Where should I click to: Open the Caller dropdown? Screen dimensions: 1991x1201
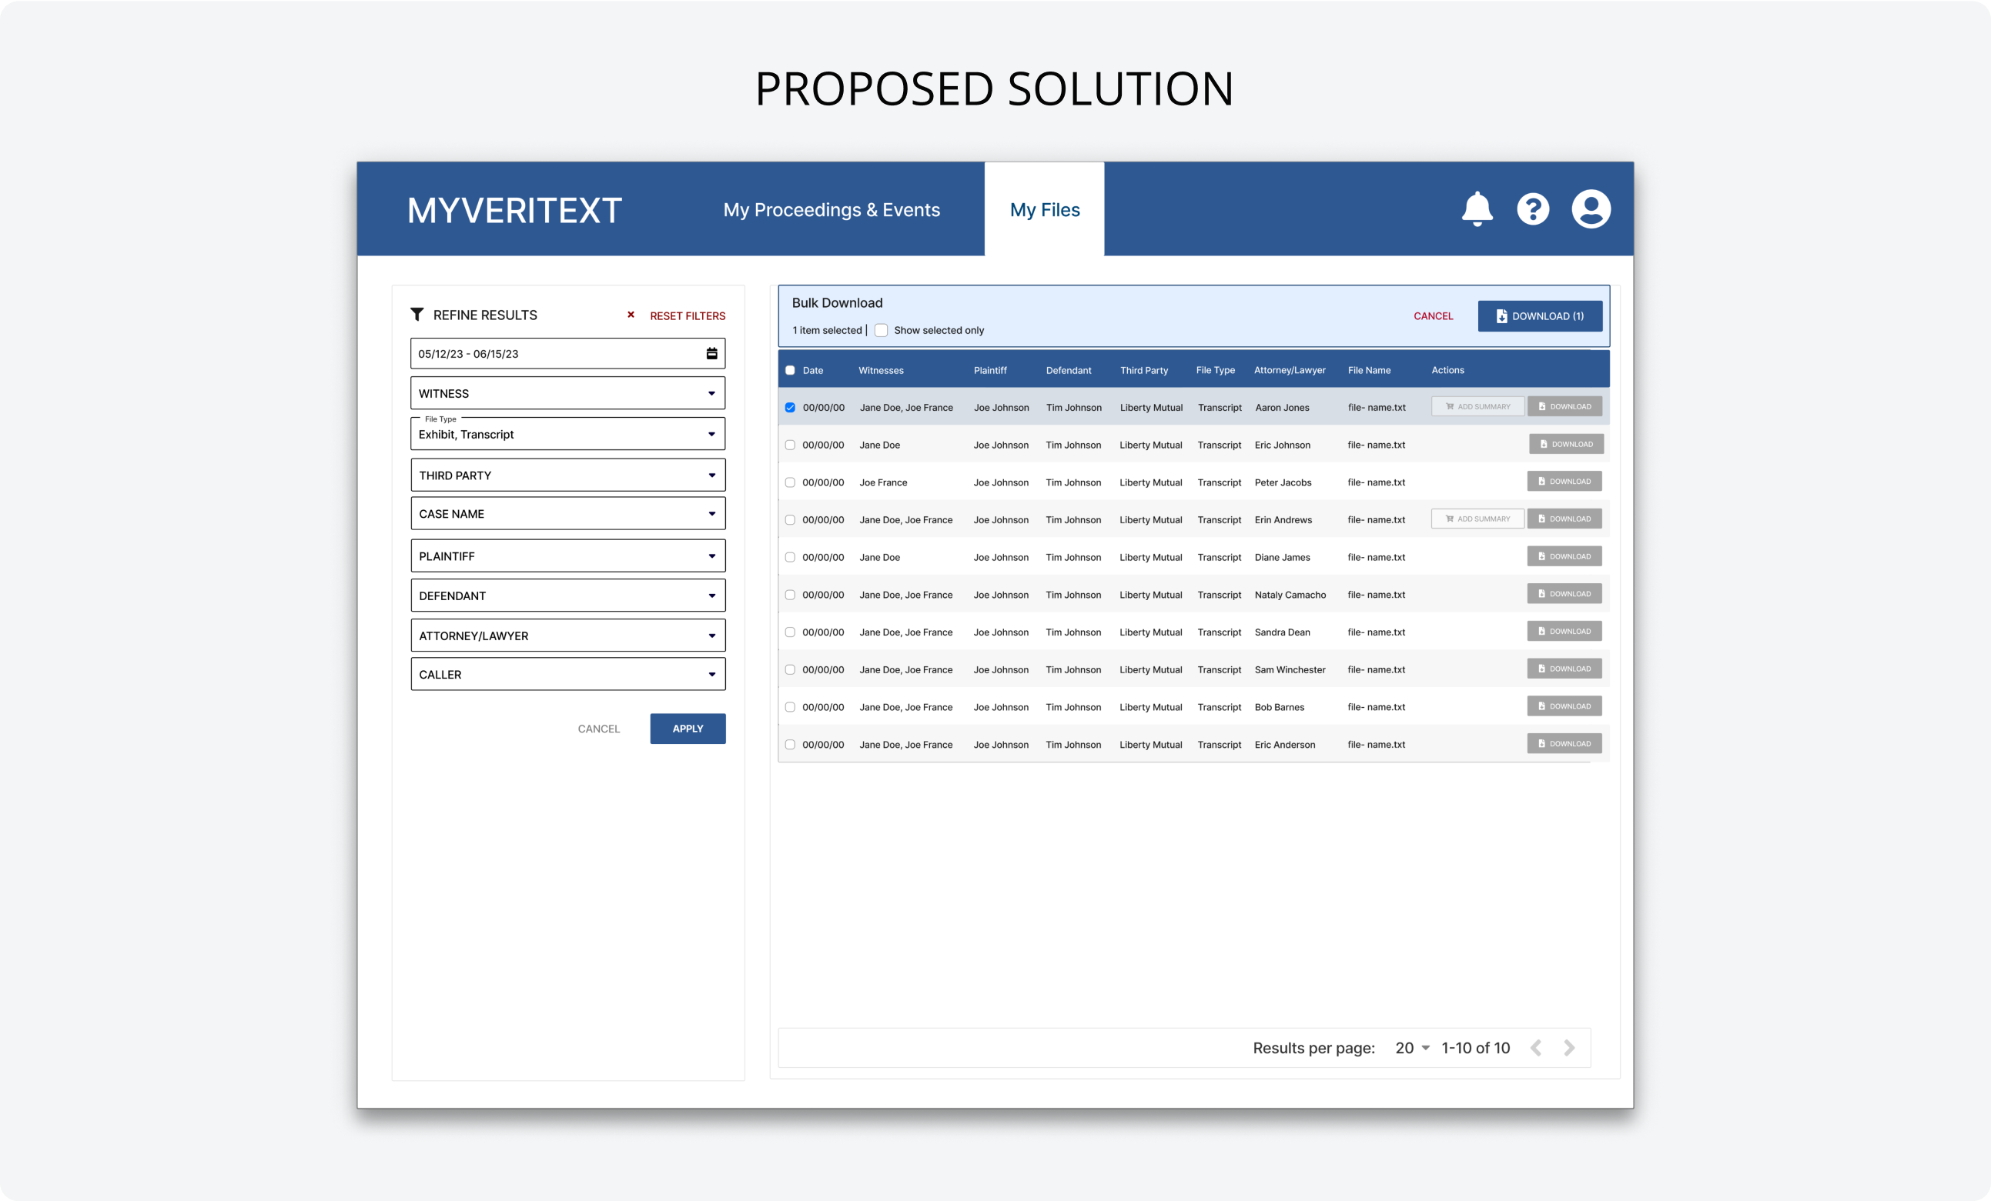[568, 675]
